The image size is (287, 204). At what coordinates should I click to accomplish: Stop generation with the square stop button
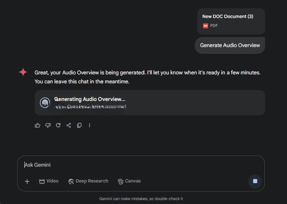(x=255, y=181)
